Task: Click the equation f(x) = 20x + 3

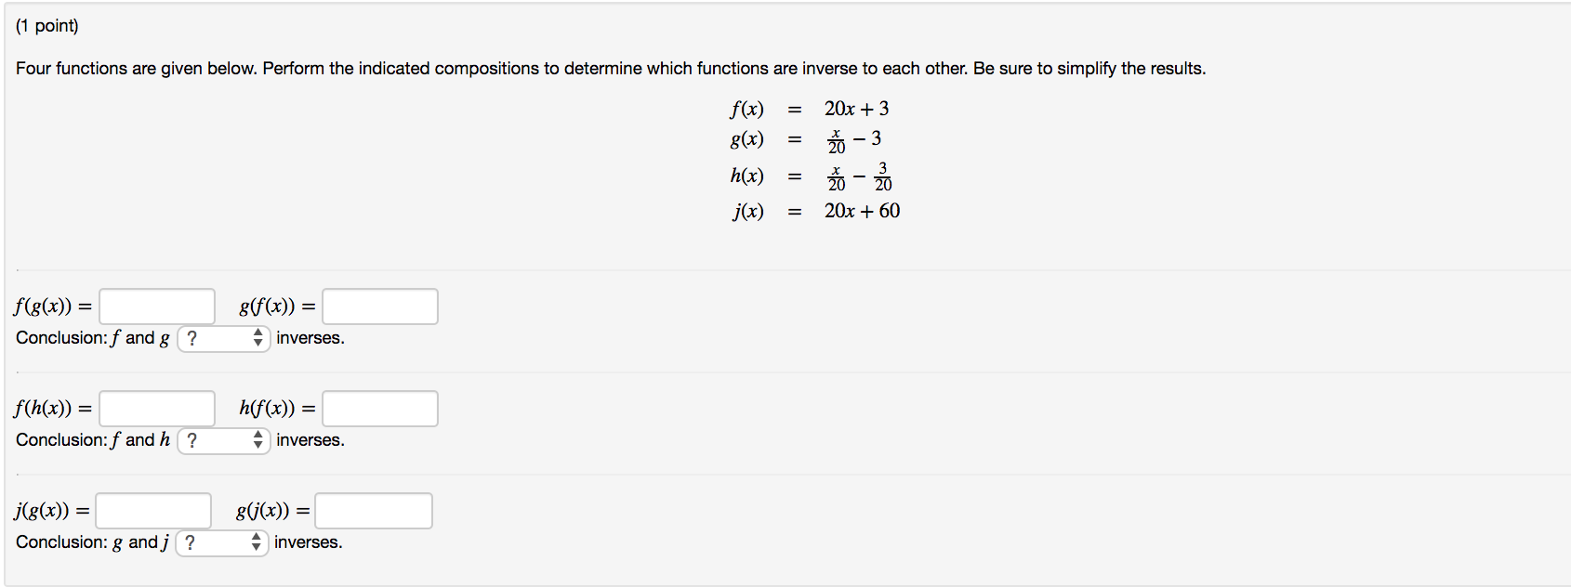Action: coord(809,109)
